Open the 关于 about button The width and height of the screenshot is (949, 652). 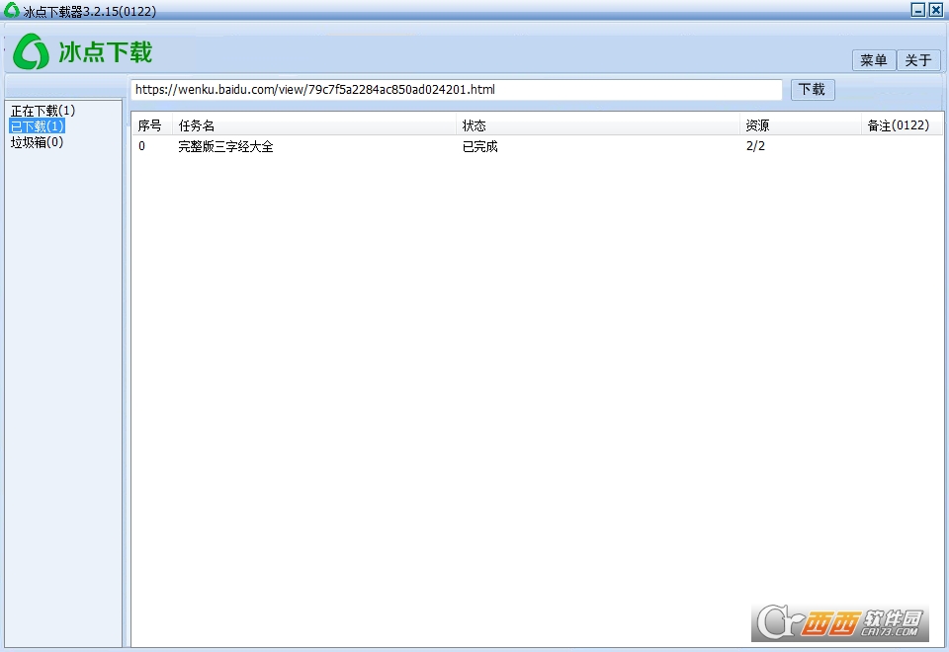pyautogui.click(x=918, y=60)
